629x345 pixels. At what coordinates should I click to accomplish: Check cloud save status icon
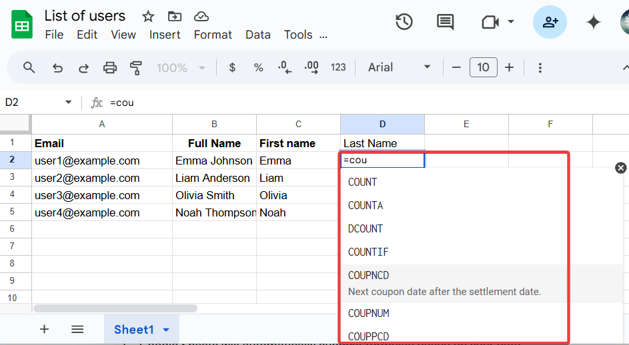201,17
